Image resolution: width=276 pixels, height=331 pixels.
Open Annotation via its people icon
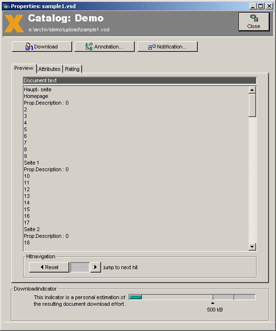pyautogui.click(x=89, y=47)
